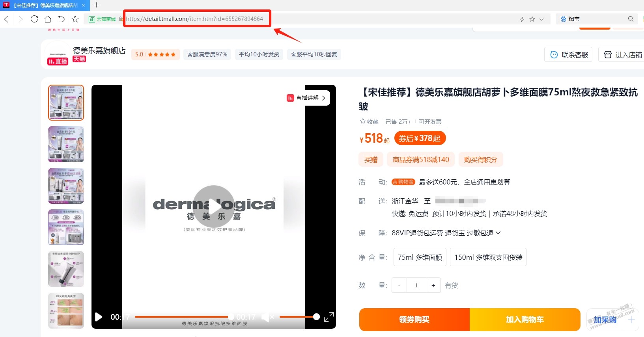Image resolution: width=644 pixels, height=337 pixels.
Task: Click the Taobao search box
Action: point(597,19)
